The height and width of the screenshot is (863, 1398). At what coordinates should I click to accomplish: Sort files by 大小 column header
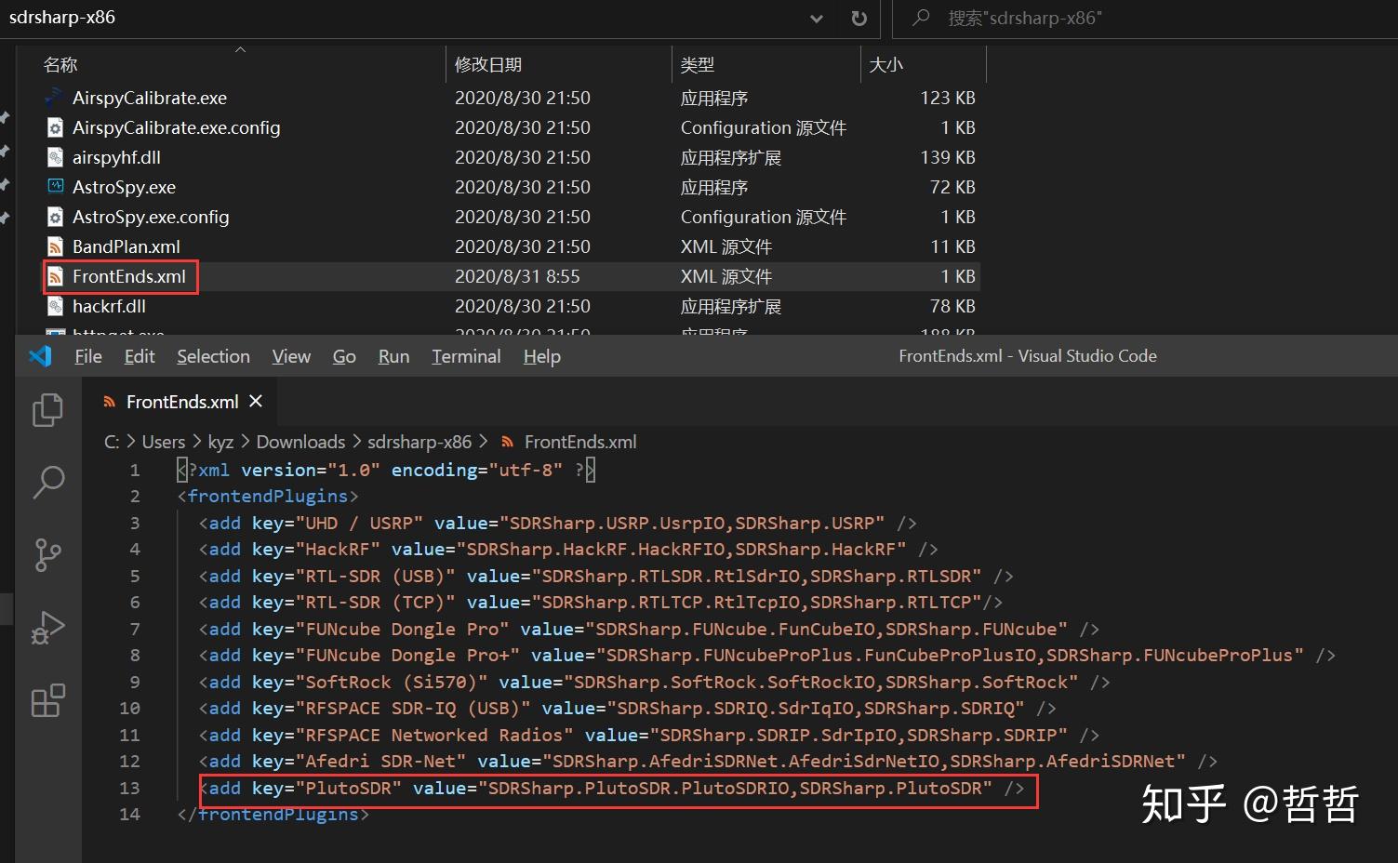tap(885, 64)
